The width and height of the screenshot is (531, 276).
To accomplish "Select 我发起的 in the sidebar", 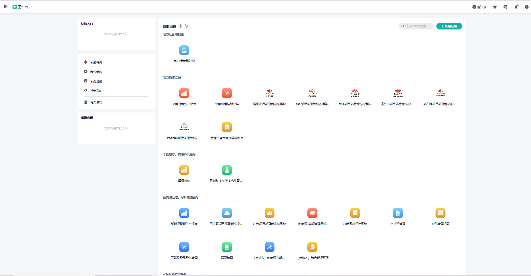I will tap(96, 72).
